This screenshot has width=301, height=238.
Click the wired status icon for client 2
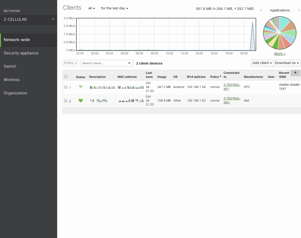coord(80,100)
